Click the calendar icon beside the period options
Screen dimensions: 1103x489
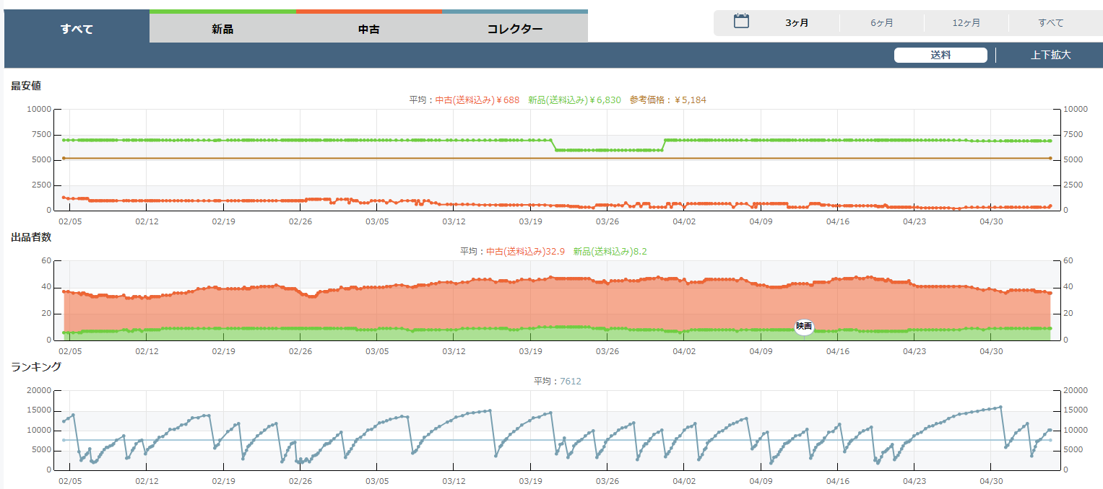(x=741, y=22)
